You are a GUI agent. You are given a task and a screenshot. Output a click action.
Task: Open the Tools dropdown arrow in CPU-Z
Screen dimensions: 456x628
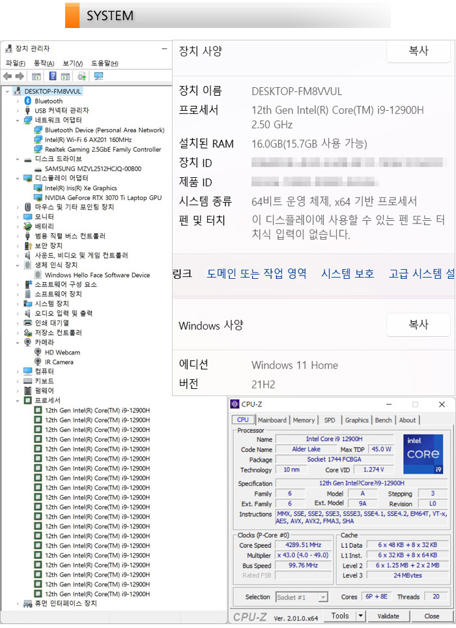click(361, 616)
